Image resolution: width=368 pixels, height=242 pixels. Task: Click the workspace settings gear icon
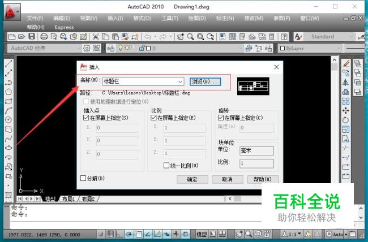coord(87,48)
